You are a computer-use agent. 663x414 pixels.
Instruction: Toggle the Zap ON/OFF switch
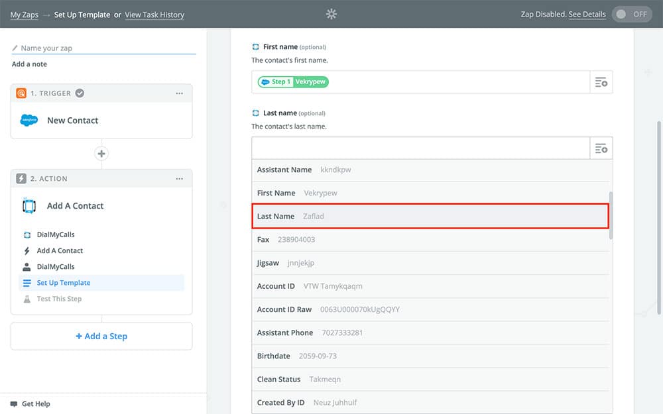pos(631,14)
